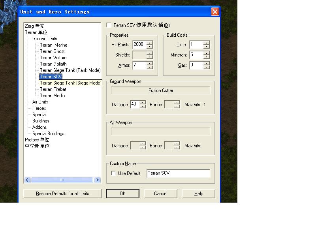Screen dimensions: 316x237
Task: Increase Gas cost with up spinner arrow
Action: [x=206, y=63]
